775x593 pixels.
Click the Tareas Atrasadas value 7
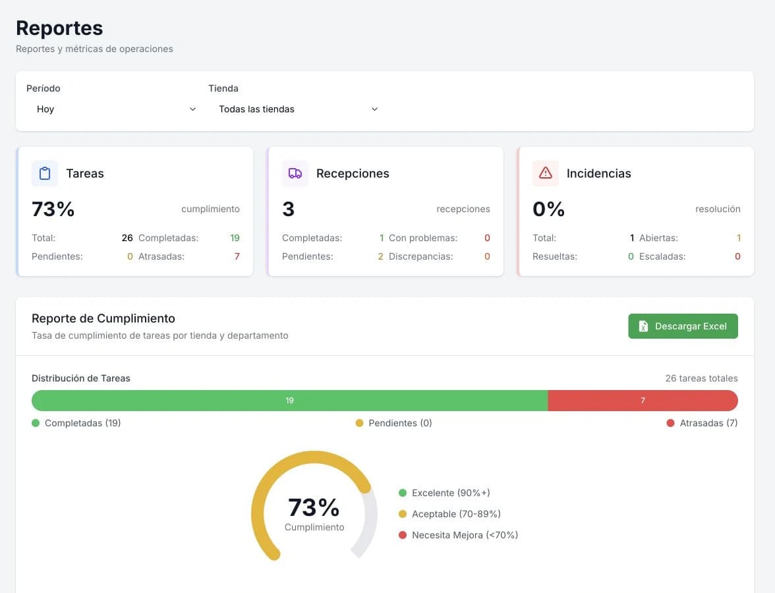coord(237,256)
